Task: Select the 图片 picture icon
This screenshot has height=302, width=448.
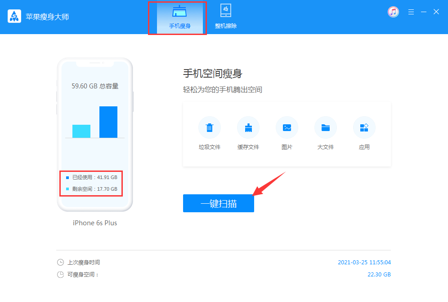Action: (x=287, y=127)
